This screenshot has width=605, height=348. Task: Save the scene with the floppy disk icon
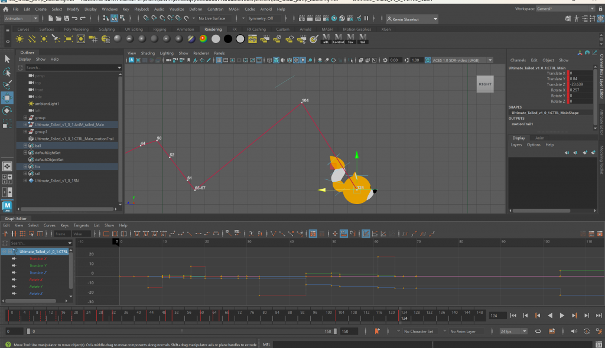coord(67,18)
